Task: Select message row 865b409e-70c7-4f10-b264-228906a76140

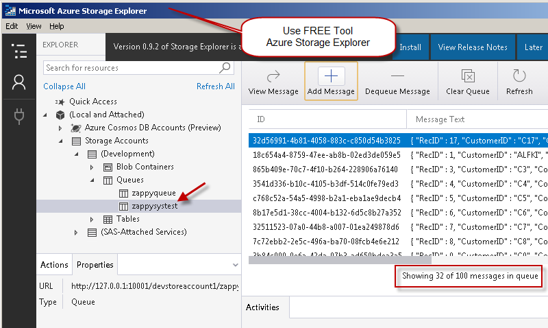Action: (x=399, y=169)
